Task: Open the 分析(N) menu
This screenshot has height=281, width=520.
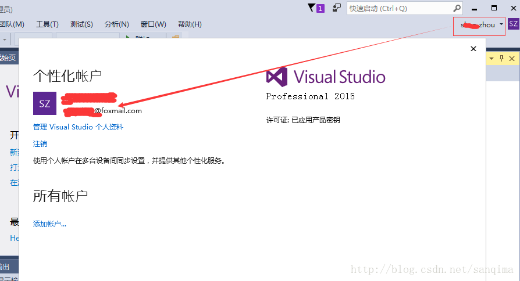Action: pyautogui.click(x=117, y=24)
